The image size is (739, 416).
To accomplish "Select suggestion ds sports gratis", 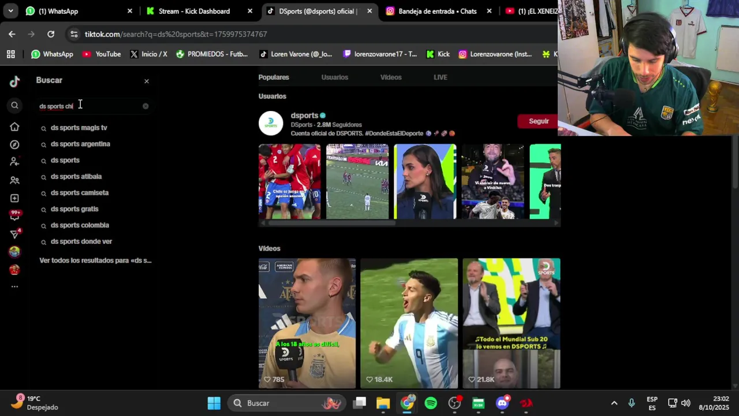I will pos(74,209).
